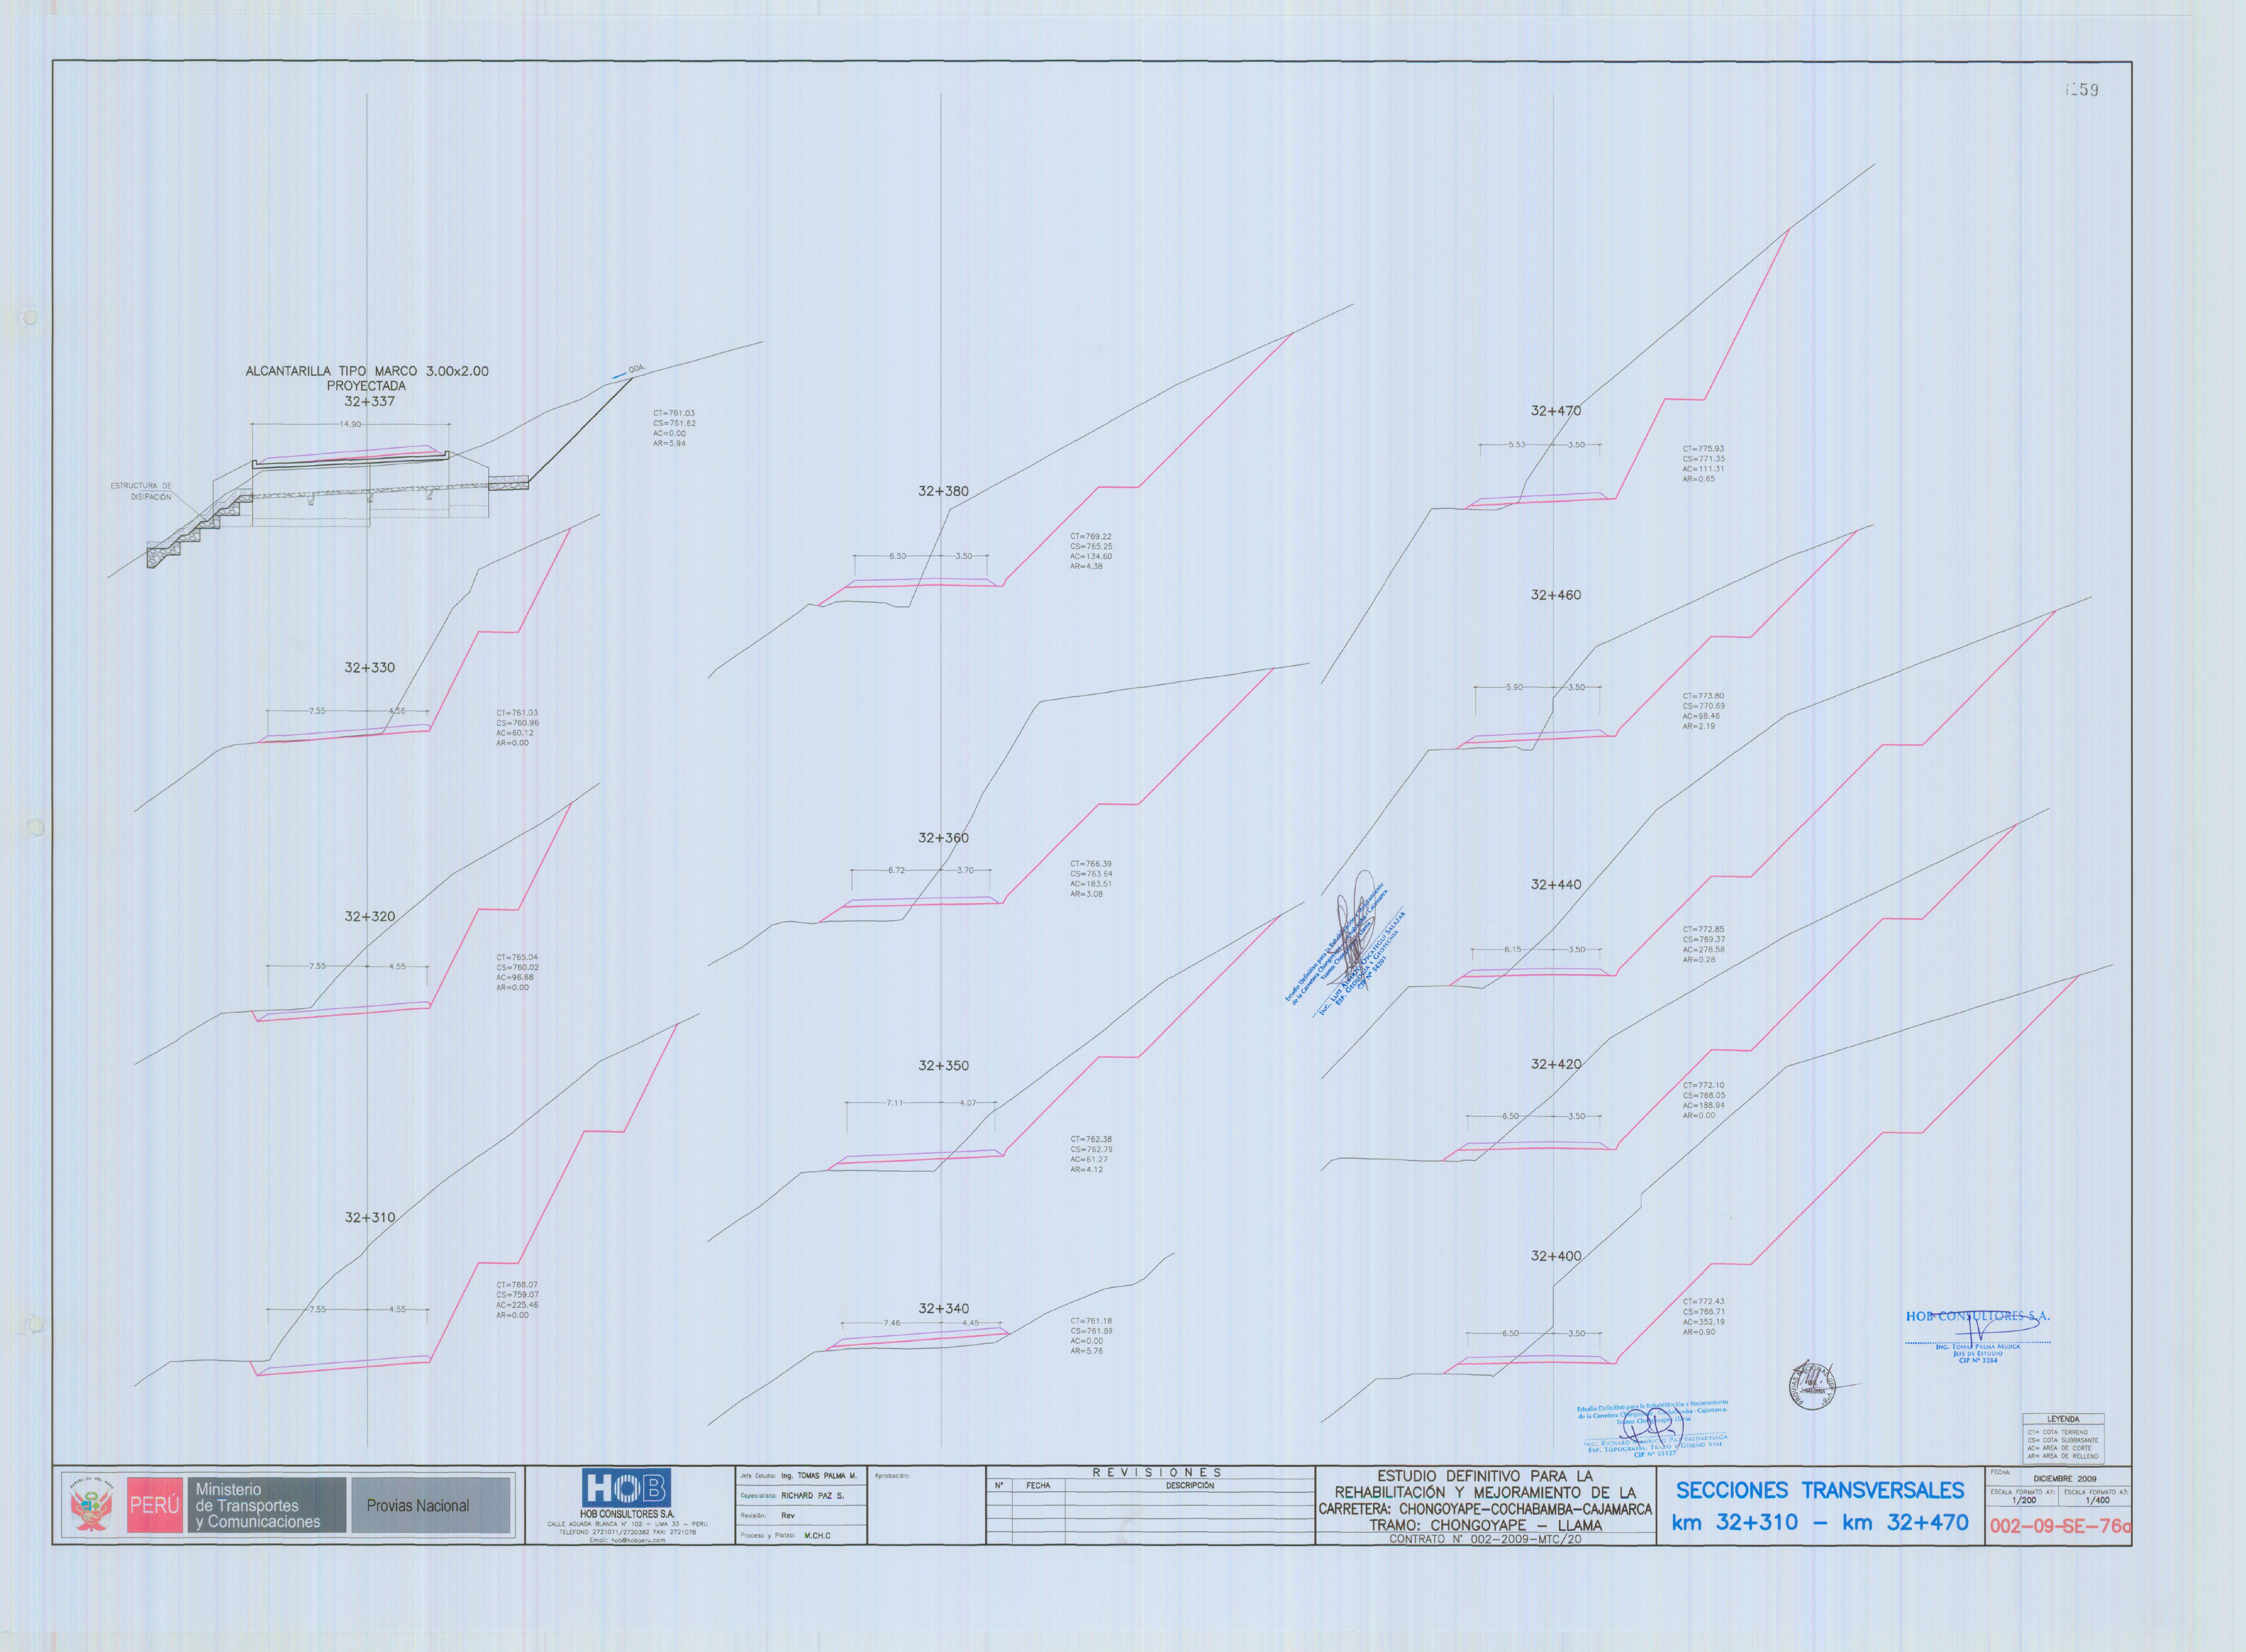Click section label '32+400'
The height and width of the screenshot is (1652, 2246).
point(1556,1256)
